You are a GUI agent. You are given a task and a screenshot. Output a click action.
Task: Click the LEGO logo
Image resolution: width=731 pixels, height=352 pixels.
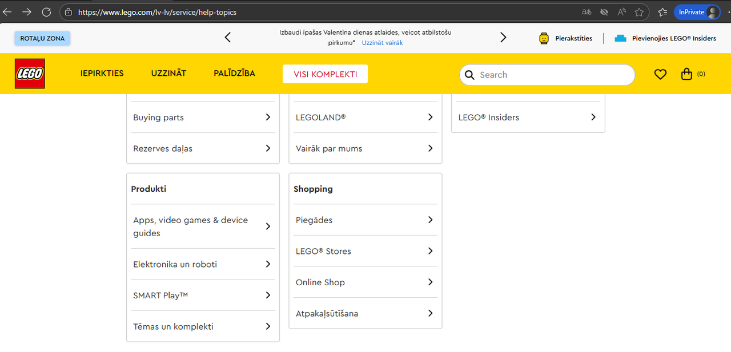30,74
